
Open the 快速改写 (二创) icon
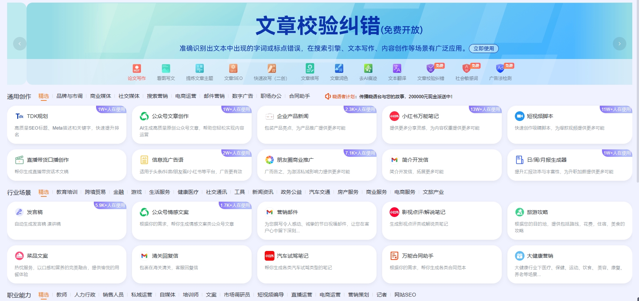pyautogui.click(x=271, y=68)
